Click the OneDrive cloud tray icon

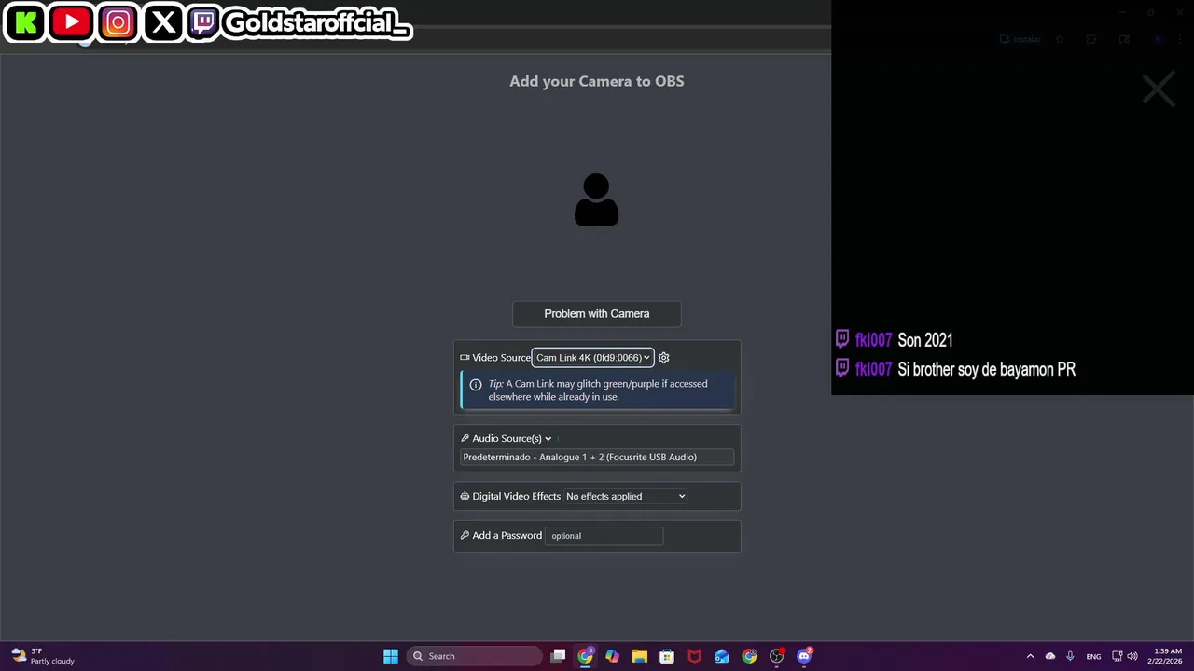click(x=1050, y=656)
